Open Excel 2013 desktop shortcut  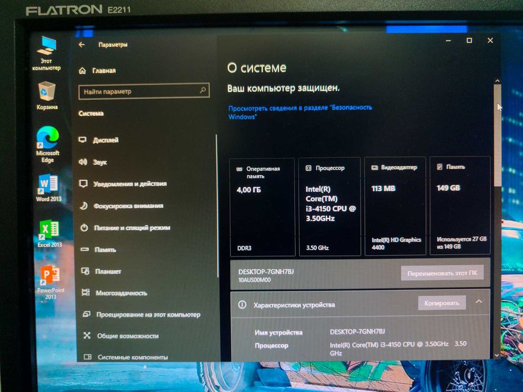49,234
